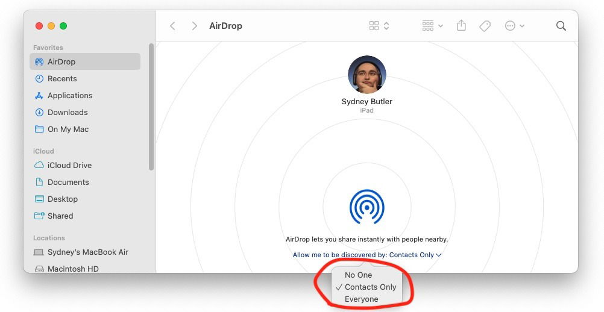
Task: Click the AirDrop radar icon in sidebar
Action: click(39, 61)
